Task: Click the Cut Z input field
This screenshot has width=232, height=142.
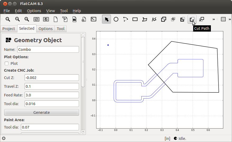Action: click(x=52, y=77)
